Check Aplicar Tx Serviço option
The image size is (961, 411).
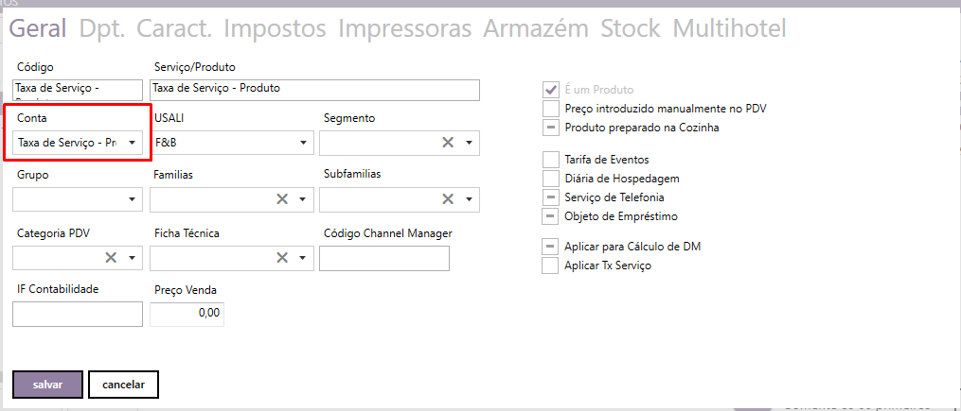coord(551,265)
